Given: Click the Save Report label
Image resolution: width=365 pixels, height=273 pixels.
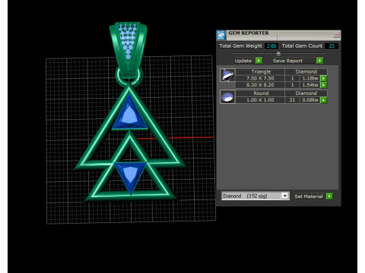Looking at the screenshot, I should [287, 61].
